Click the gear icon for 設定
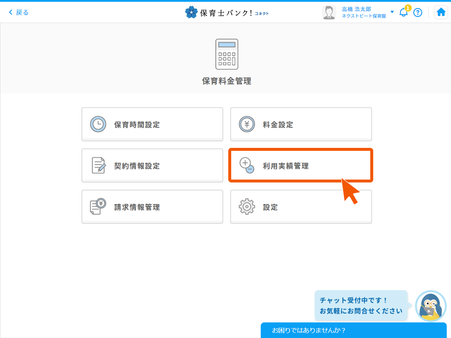The width and height of the screenshot is (451, 338). (247, 207)
